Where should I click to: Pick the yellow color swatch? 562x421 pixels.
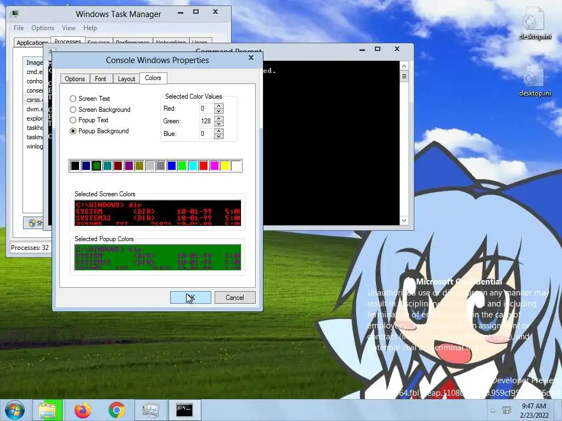pos(225,166)
